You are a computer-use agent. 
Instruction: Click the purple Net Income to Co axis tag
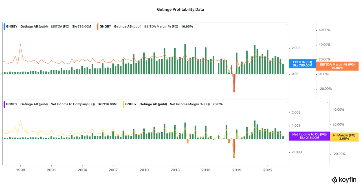tap(309, 136)
